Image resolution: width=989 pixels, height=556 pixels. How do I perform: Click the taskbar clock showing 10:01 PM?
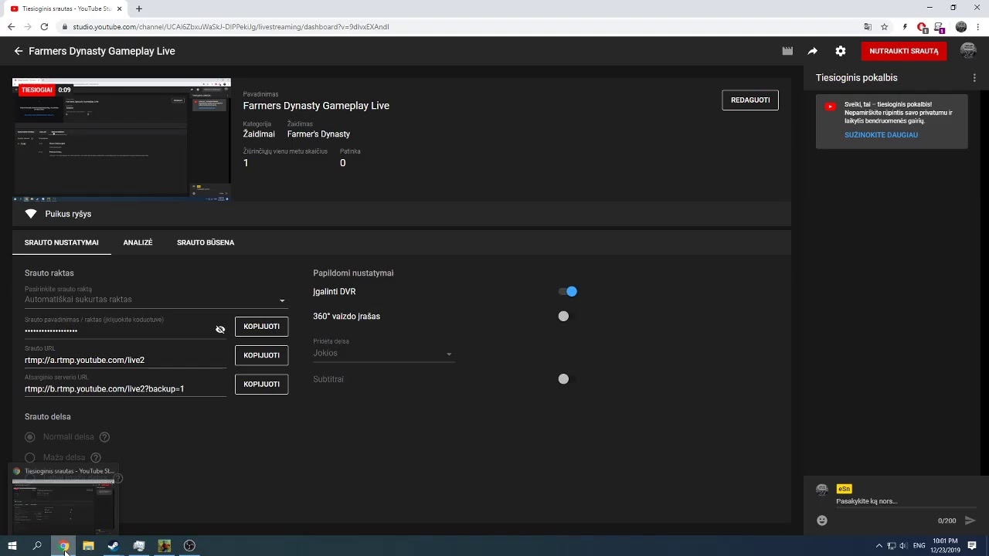(946, 546)
